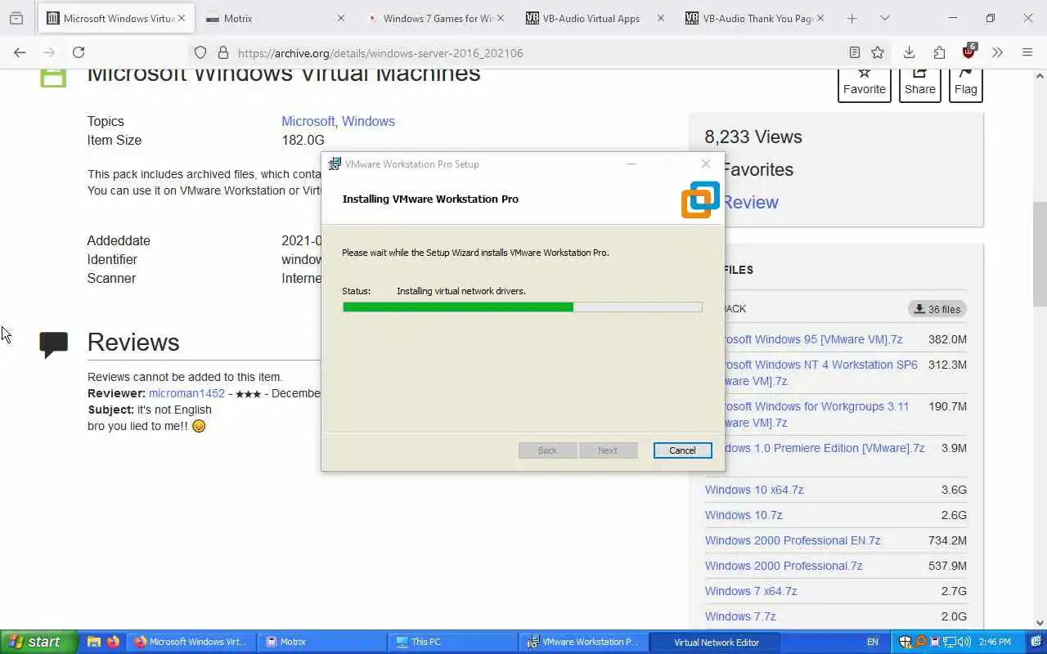Click the Start button
Screen dimensions: 1047x654
[x=38, y=642]
